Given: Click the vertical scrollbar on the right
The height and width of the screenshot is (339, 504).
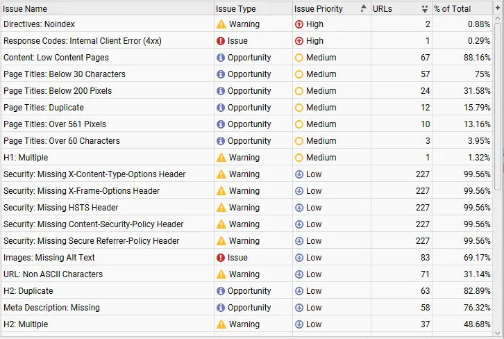Looking at the screenshot, I should coord(498,104).
